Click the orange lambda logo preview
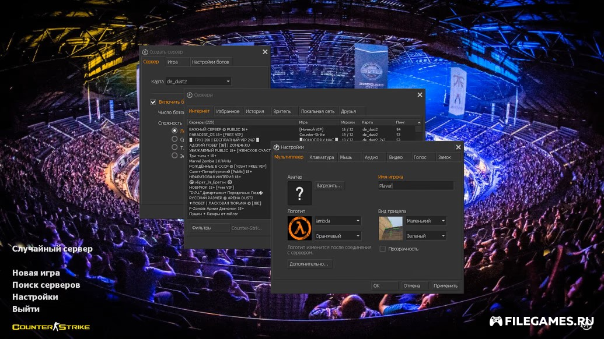The height and width of the screenshot is (339, 604). (299, 228)
